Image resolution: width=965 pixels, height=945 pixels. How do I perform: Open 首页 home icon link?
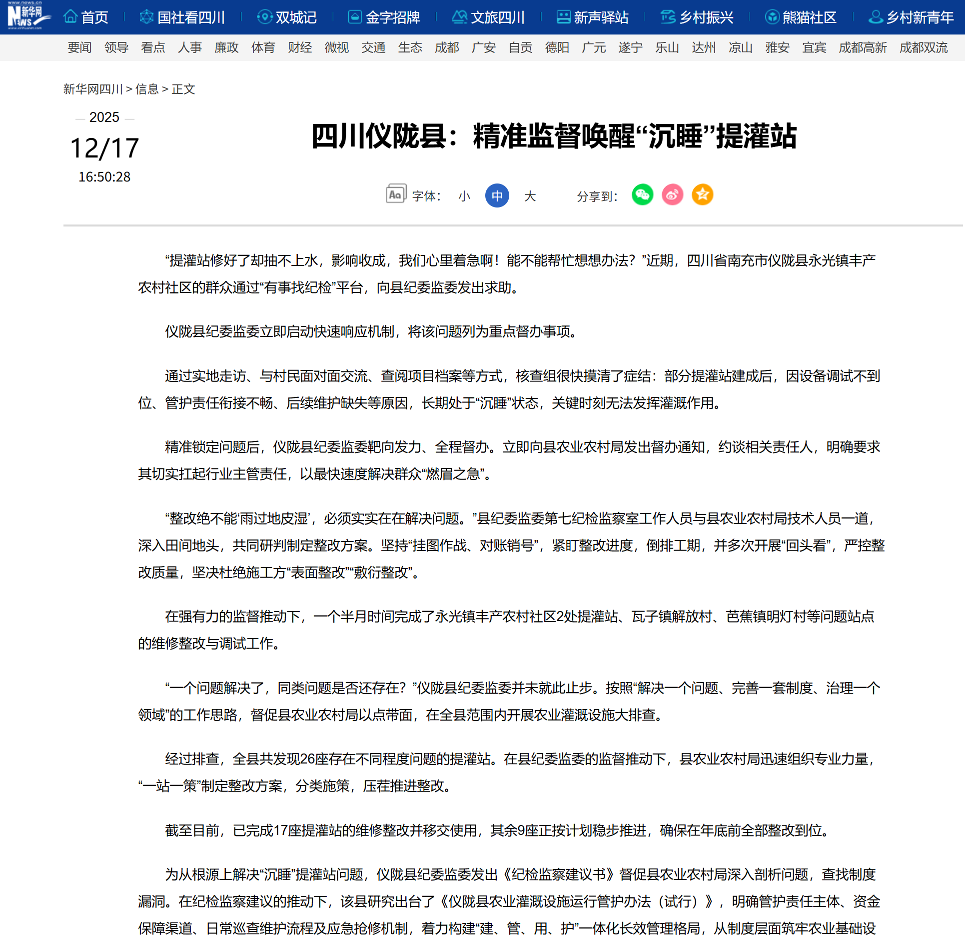[85, 17]
